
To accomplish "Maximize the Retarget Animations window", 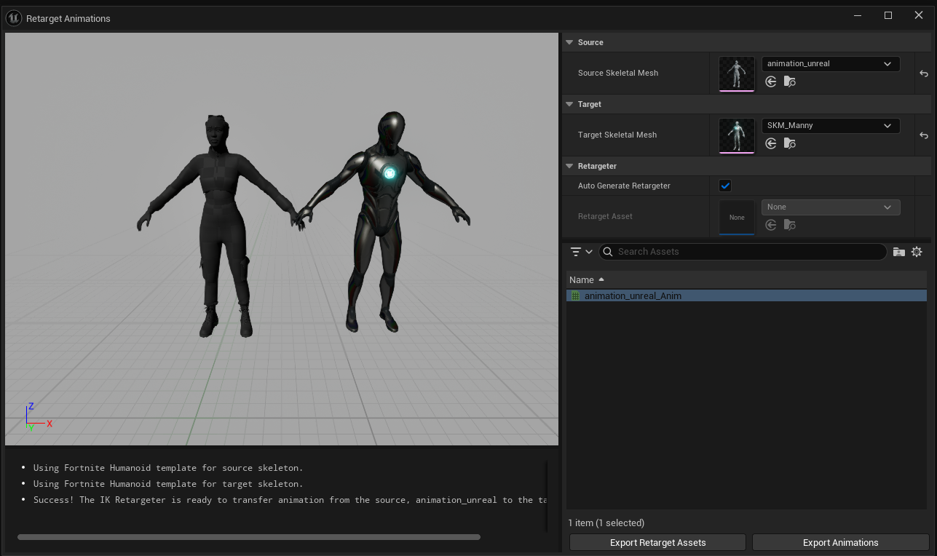I will pos(888,15).
